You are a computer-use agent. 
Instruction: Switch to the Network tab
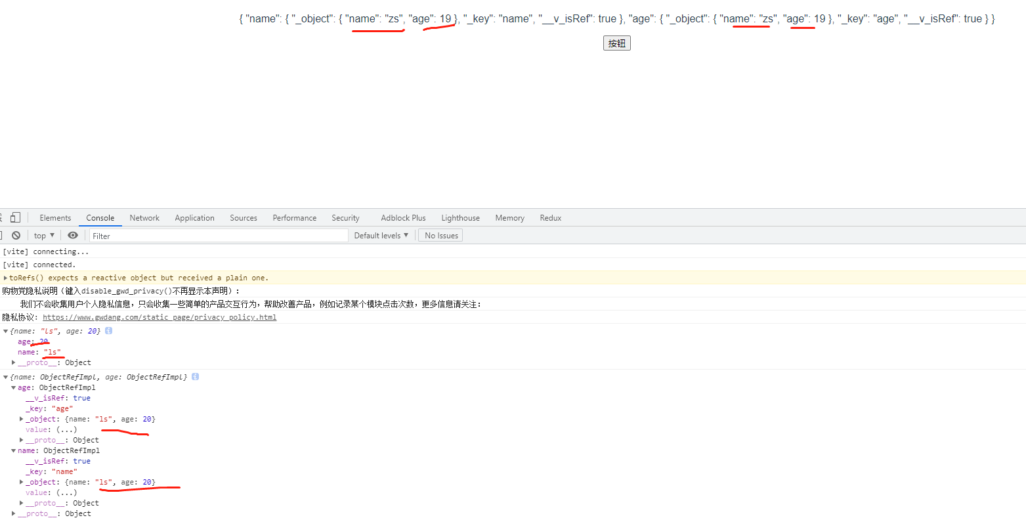click(144, 217)
